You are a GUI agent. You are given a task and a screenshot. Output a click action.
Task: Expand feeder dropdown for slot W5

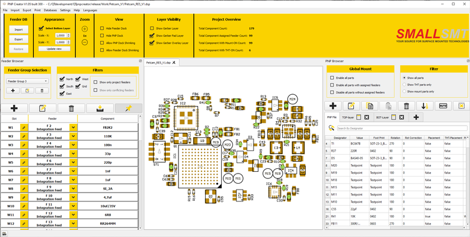[73, 162]
